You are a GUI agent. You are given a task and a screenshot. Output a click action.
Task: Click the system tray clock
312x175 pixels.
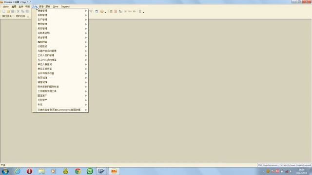[x=302, y=171]
